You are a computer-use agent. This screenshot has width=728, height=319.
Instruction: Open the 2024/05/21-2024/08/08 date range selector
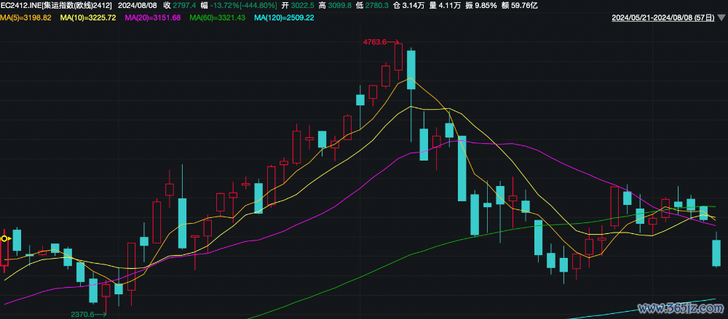pos(663,18)
